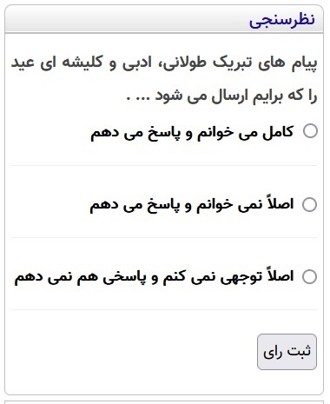Select the radio button for 'کامل می خوانم و پاسخ می دهم'
This screenshot has height=404, width=330.
pyautogui.click(x=310, y=131)
